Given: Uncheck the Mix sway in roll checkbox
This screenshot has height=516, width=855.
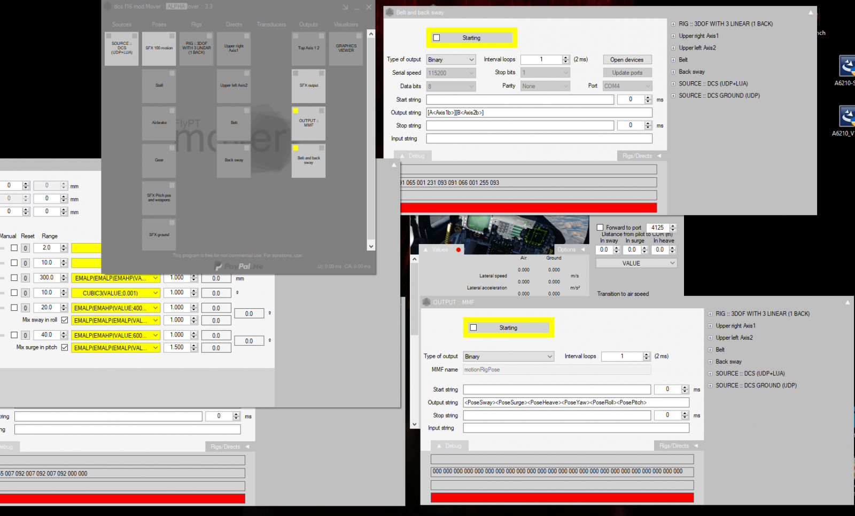Looking at the screenshot, I should click(x=65, y=320).
